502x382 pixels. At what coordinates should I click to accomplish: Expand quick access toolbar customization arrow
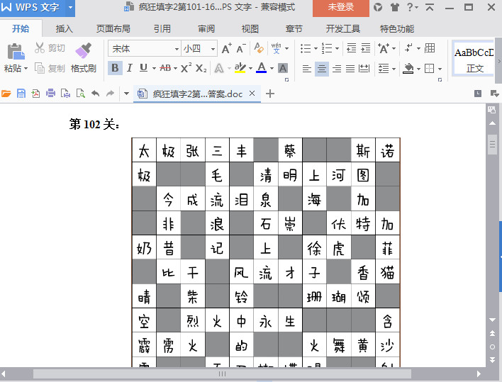pyautogui.click(x=126, y=94)
